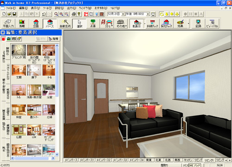Switch to the 立面 elevation view
This screenshot has height=167, width=232.
[36, 24]
